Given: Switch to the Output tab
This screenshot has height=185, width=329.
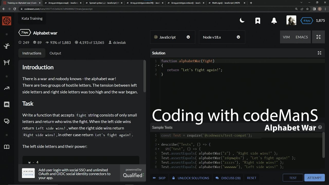Looking at the screenshot, I should [x=55, y=53].
